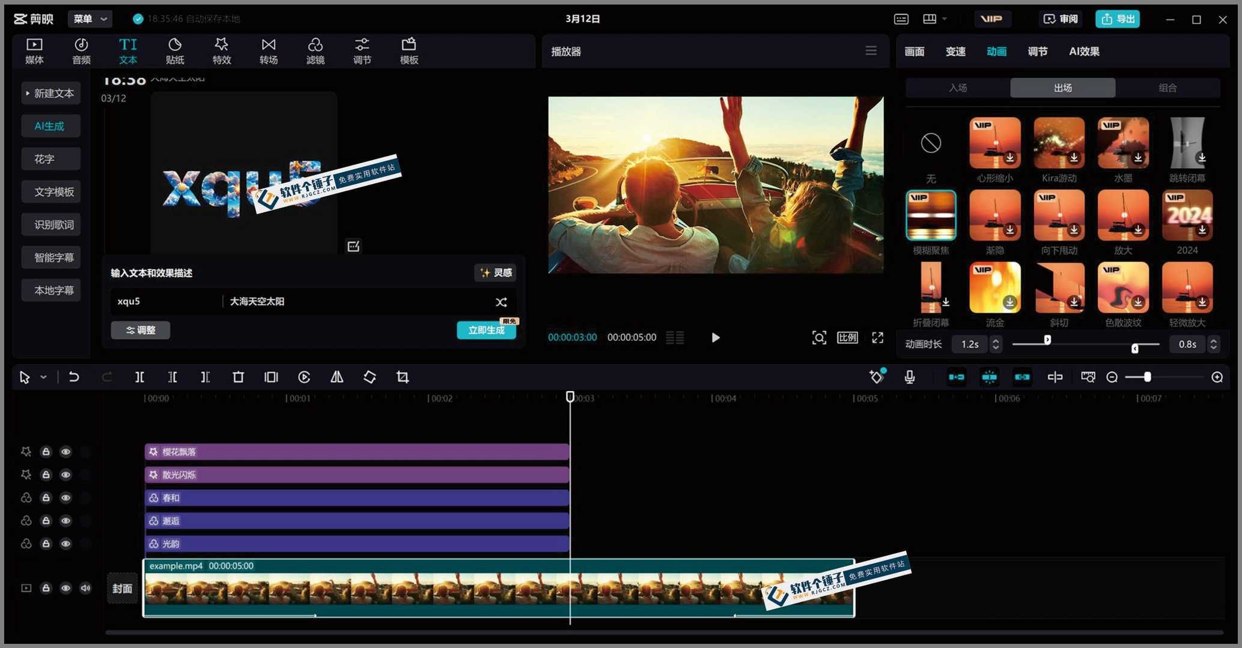Click the delete trash icon in timeline toolbar
Image resolution: width=1242 pixels, height=648 pixels.
(x=238, y=377)
